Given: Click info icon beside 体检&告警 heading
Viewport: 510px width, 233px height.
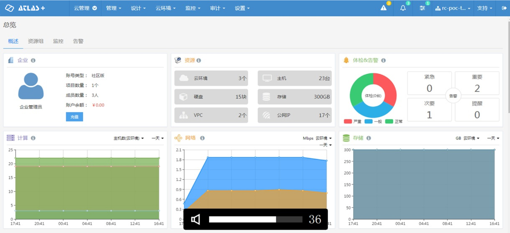Looking at the screenshot, I should tap(383, 60).
